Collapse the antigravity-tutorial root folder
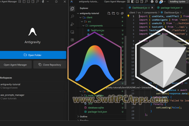This screenshot has width=189, height=126. pos(78,13)
